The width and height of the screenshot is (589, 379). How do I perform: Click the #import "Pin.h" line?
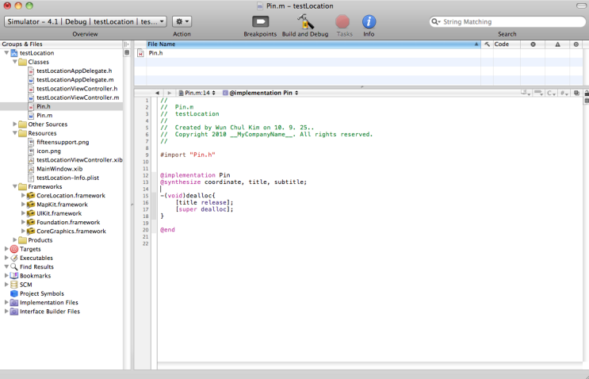(188, 155)
